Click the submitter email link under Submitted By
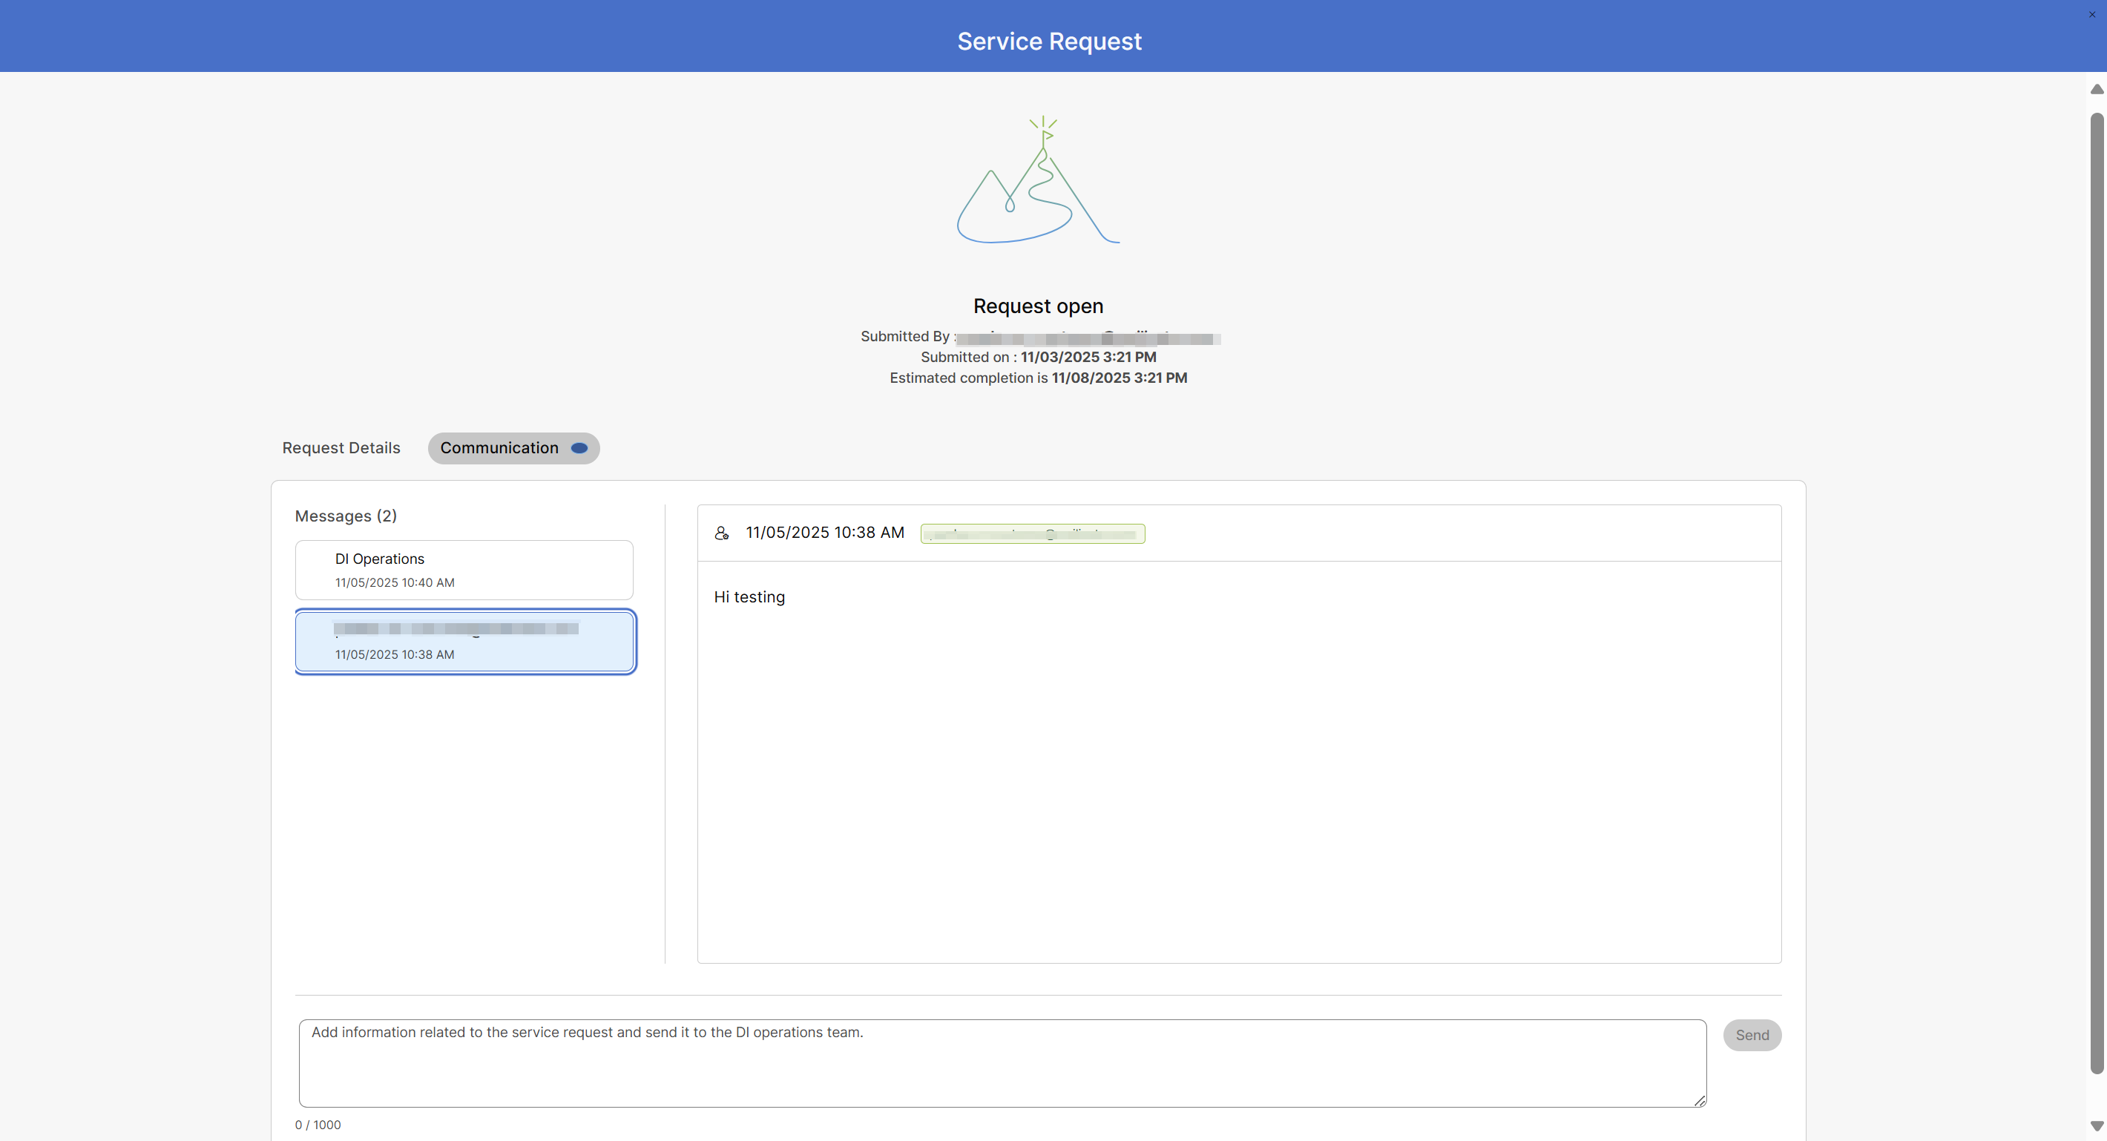This screenshot has width=2107, height=1141. pyautogui.click(x=1087, y=336)
